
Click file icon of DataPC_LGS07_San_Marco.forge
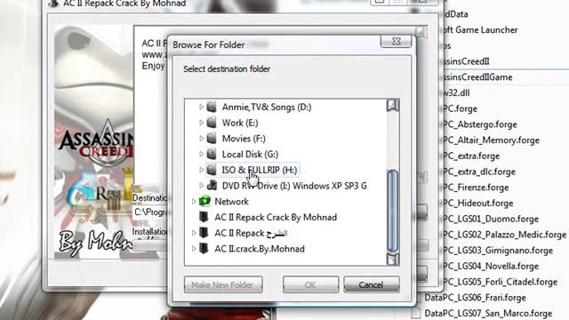pos(416,313)
